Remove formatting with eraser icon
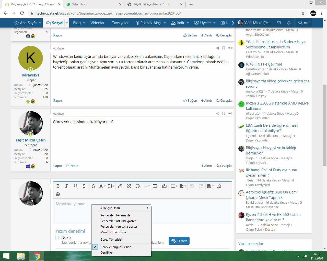Screen dimensions: 327x261 click(x=219, y=186)
